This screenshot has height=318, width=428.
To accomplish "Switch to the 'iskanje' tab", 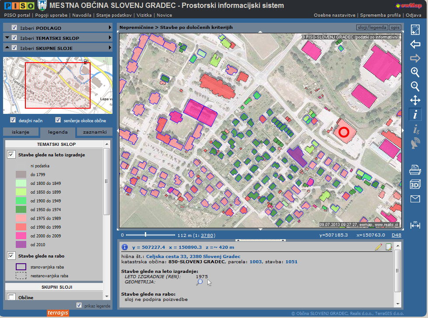I will [x=21, y=132].
